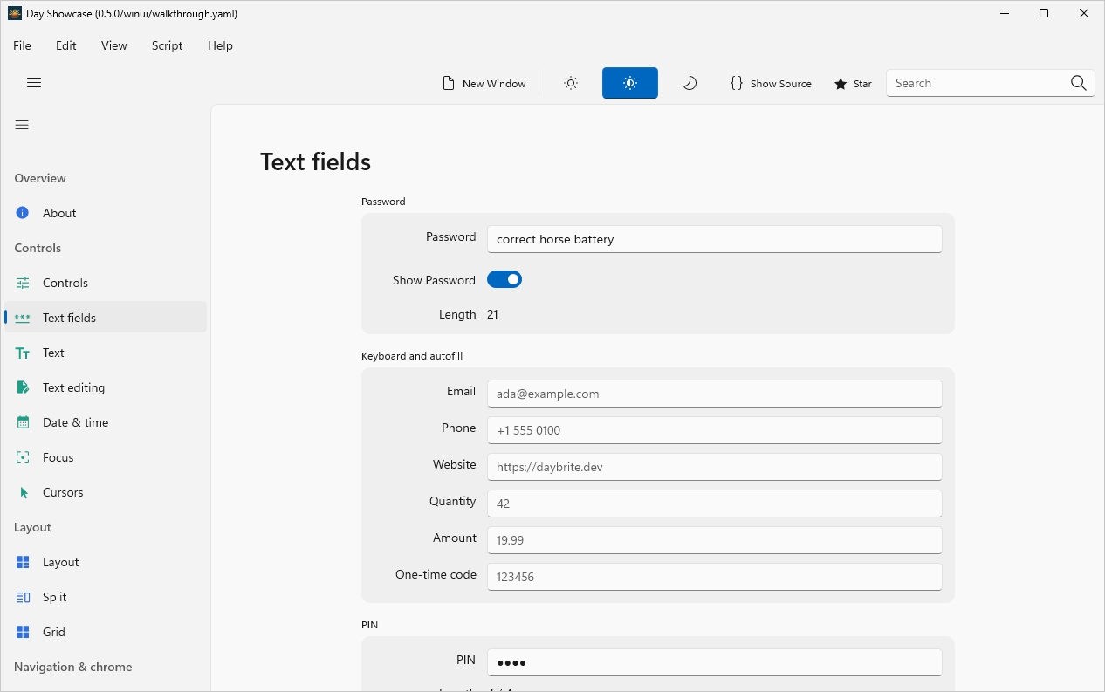
Task: Go to the Controls page
Action: 106,283
